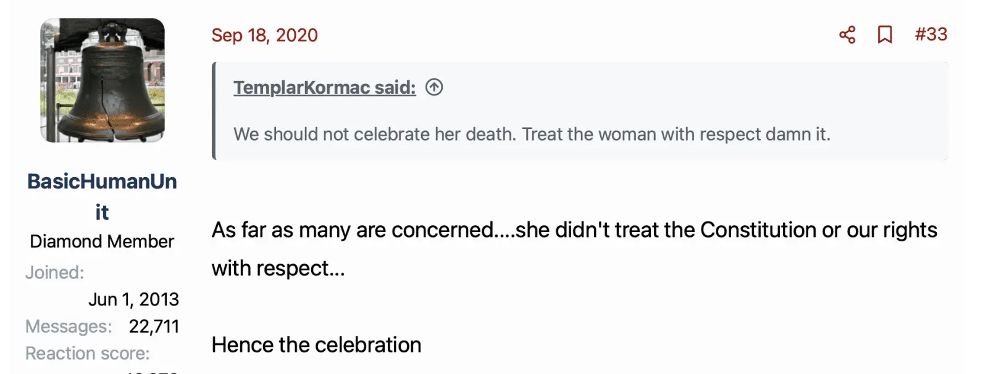Screen dimensions: 988x374
Task: Click the "with respect..." line of reply
Action: 278,268
